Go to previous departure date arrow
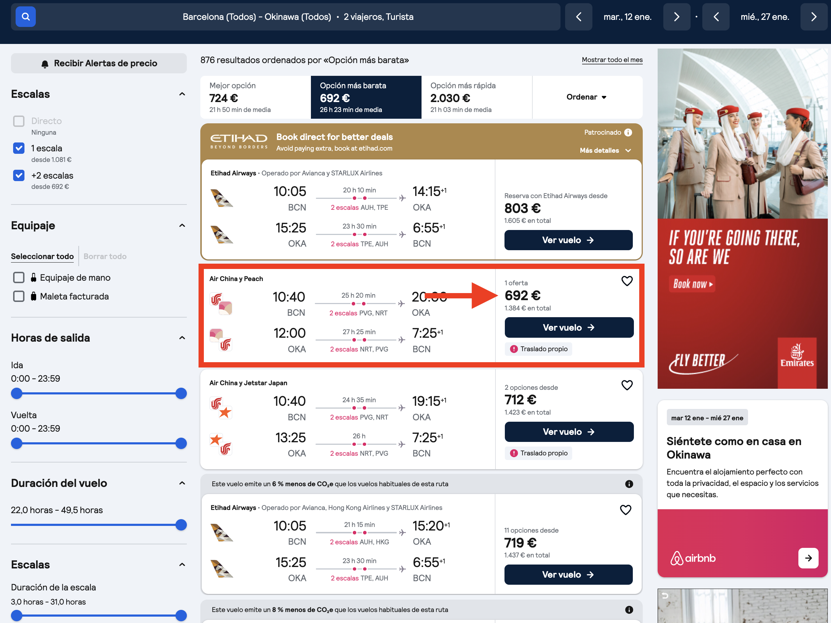Image resolution: width=831 pixels, height=623 pixels. pos(579,17)
